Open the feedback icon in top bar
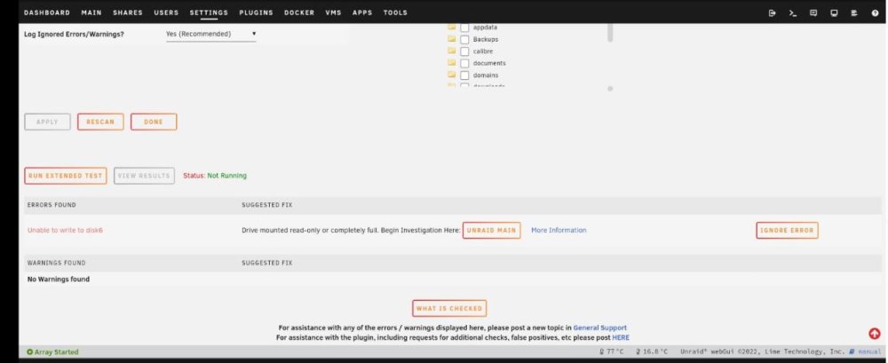The image size is (888, 363). [813, 13]
